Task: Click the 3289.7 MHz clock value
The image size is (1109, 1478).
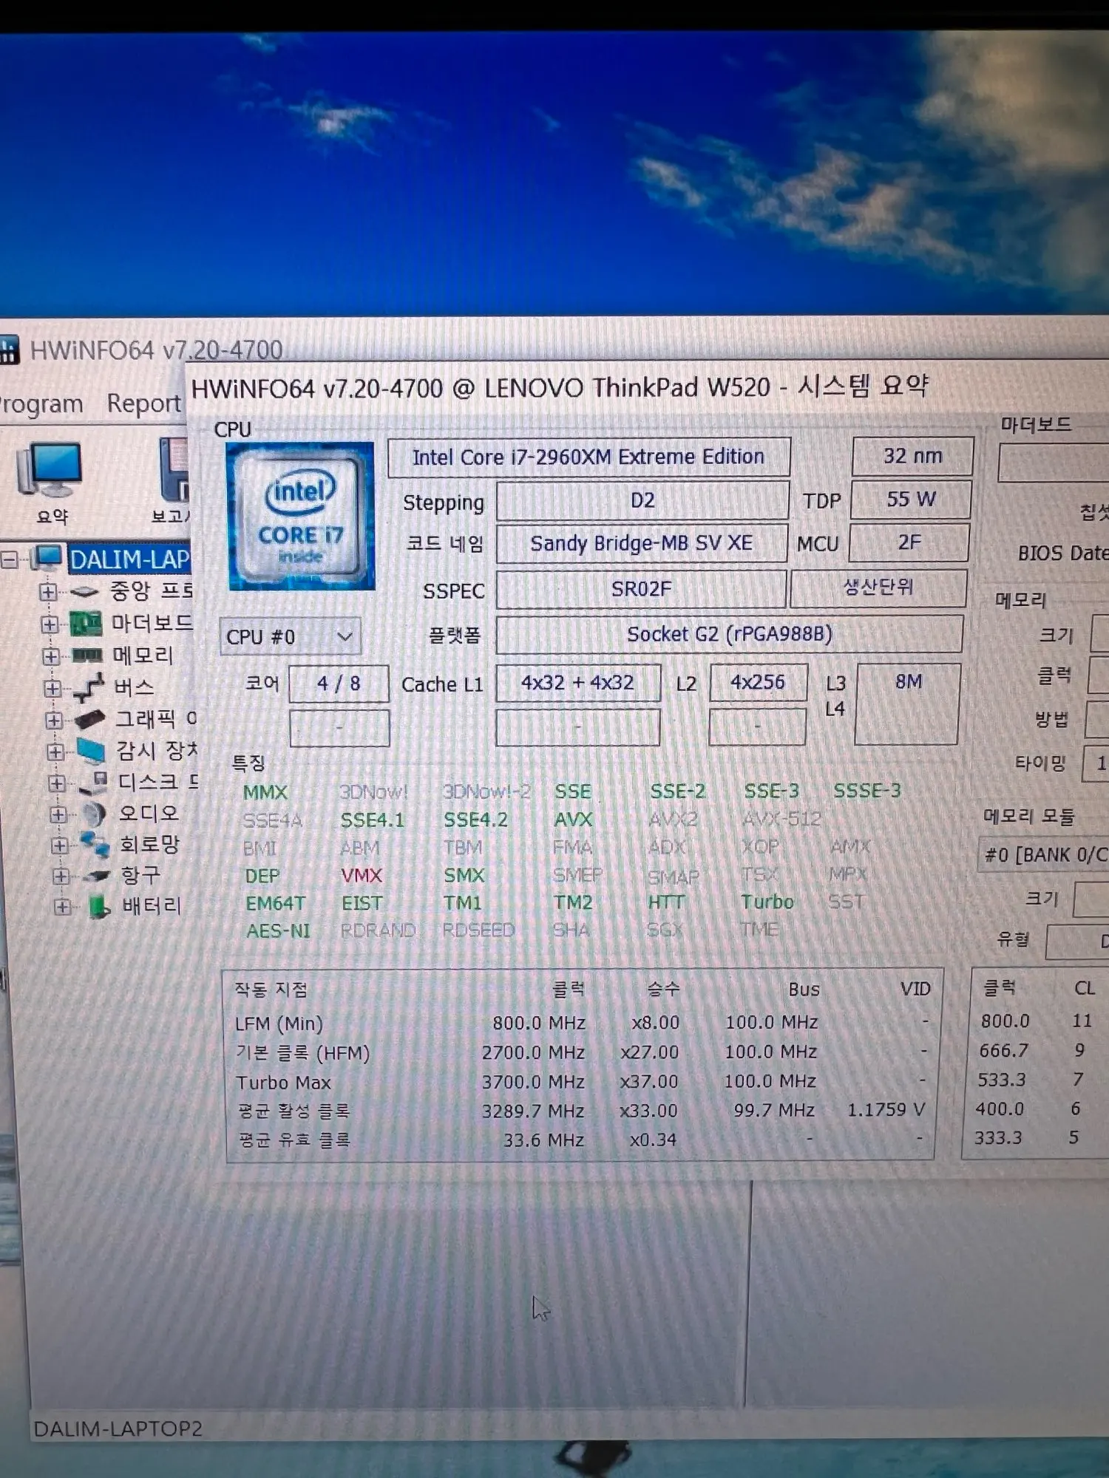Action: click(533, 1111)
